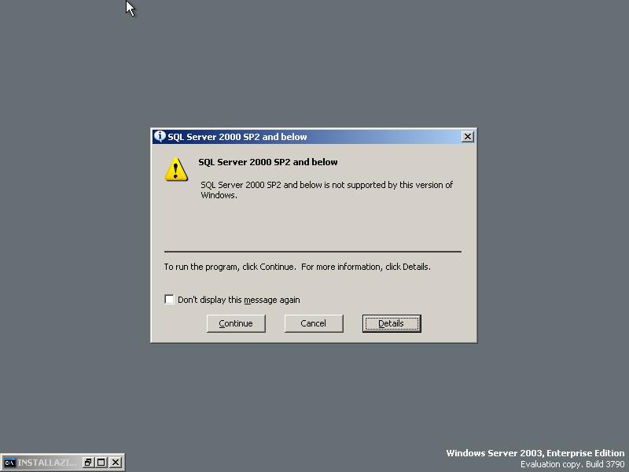Click the Evaluation copy Build 3790 text
Image resolution: width=629 pixels, height=472 pixels.
coord(572,464)
